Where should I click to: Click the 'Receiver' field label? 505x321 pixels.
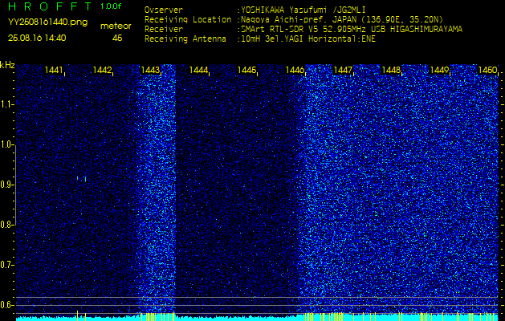[x=164, y=30]
